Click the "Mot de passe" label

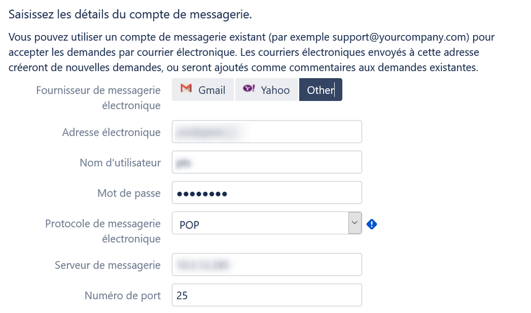[129, 193]
